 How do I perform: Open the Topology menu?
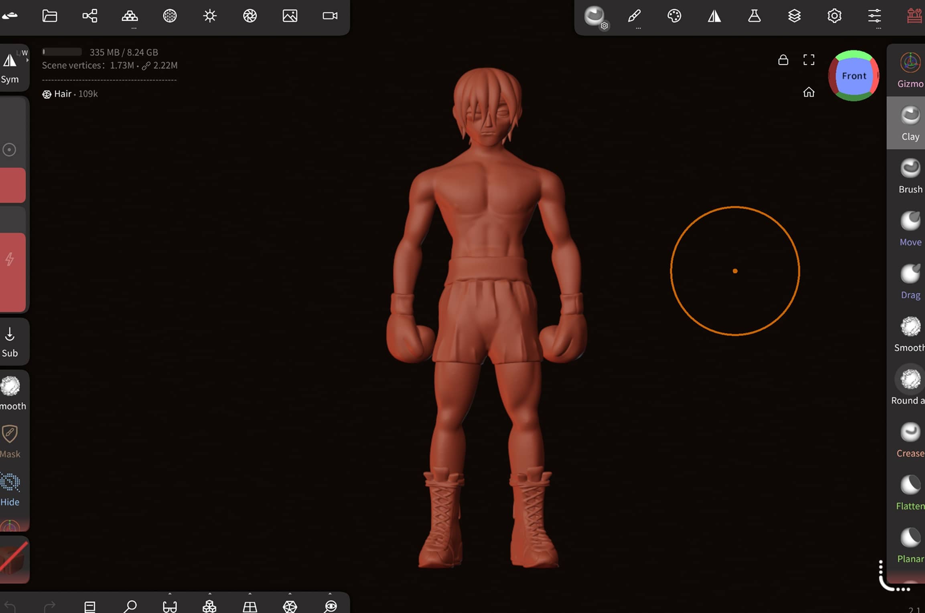point(130,16)
